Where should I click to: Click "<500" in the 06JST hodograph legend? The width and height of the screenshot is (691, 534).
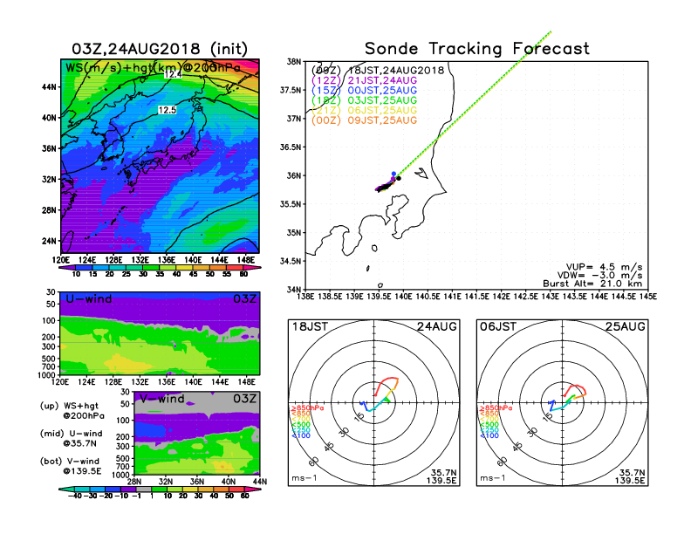click(489, 425)
